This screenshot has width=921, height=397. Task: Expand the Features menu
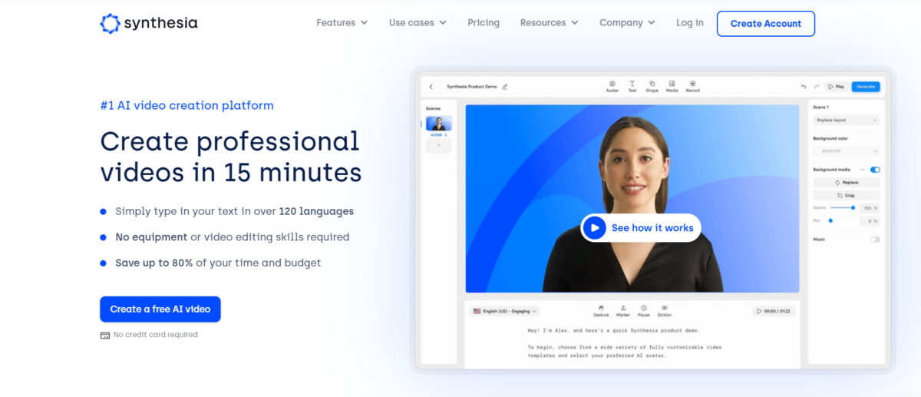coord(342,23)
